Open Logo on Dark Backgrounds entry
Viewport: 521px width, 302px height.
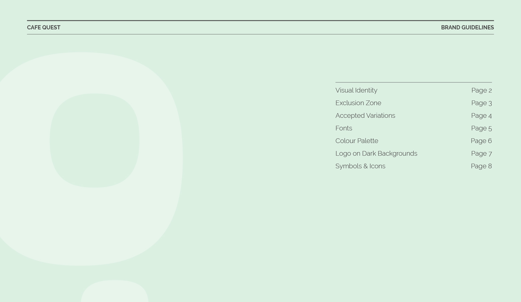[x=376, y=153]
